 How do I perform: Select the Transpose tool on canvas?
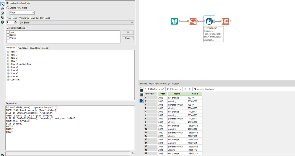pos(193,21)
